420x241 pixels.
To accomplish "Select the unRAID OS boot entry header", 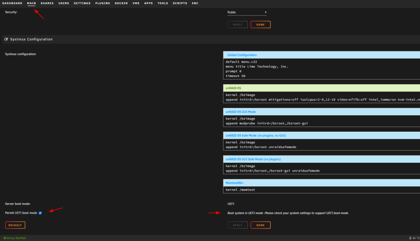I will pyautogui.click(x=321, y=88).
